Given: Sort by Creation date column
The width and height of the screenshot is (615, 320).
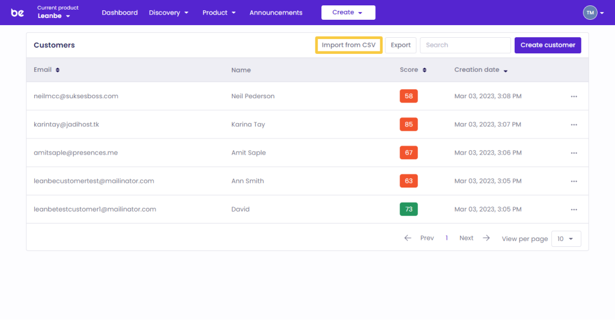Looking at the screenshot, I should tap(505, 71).
